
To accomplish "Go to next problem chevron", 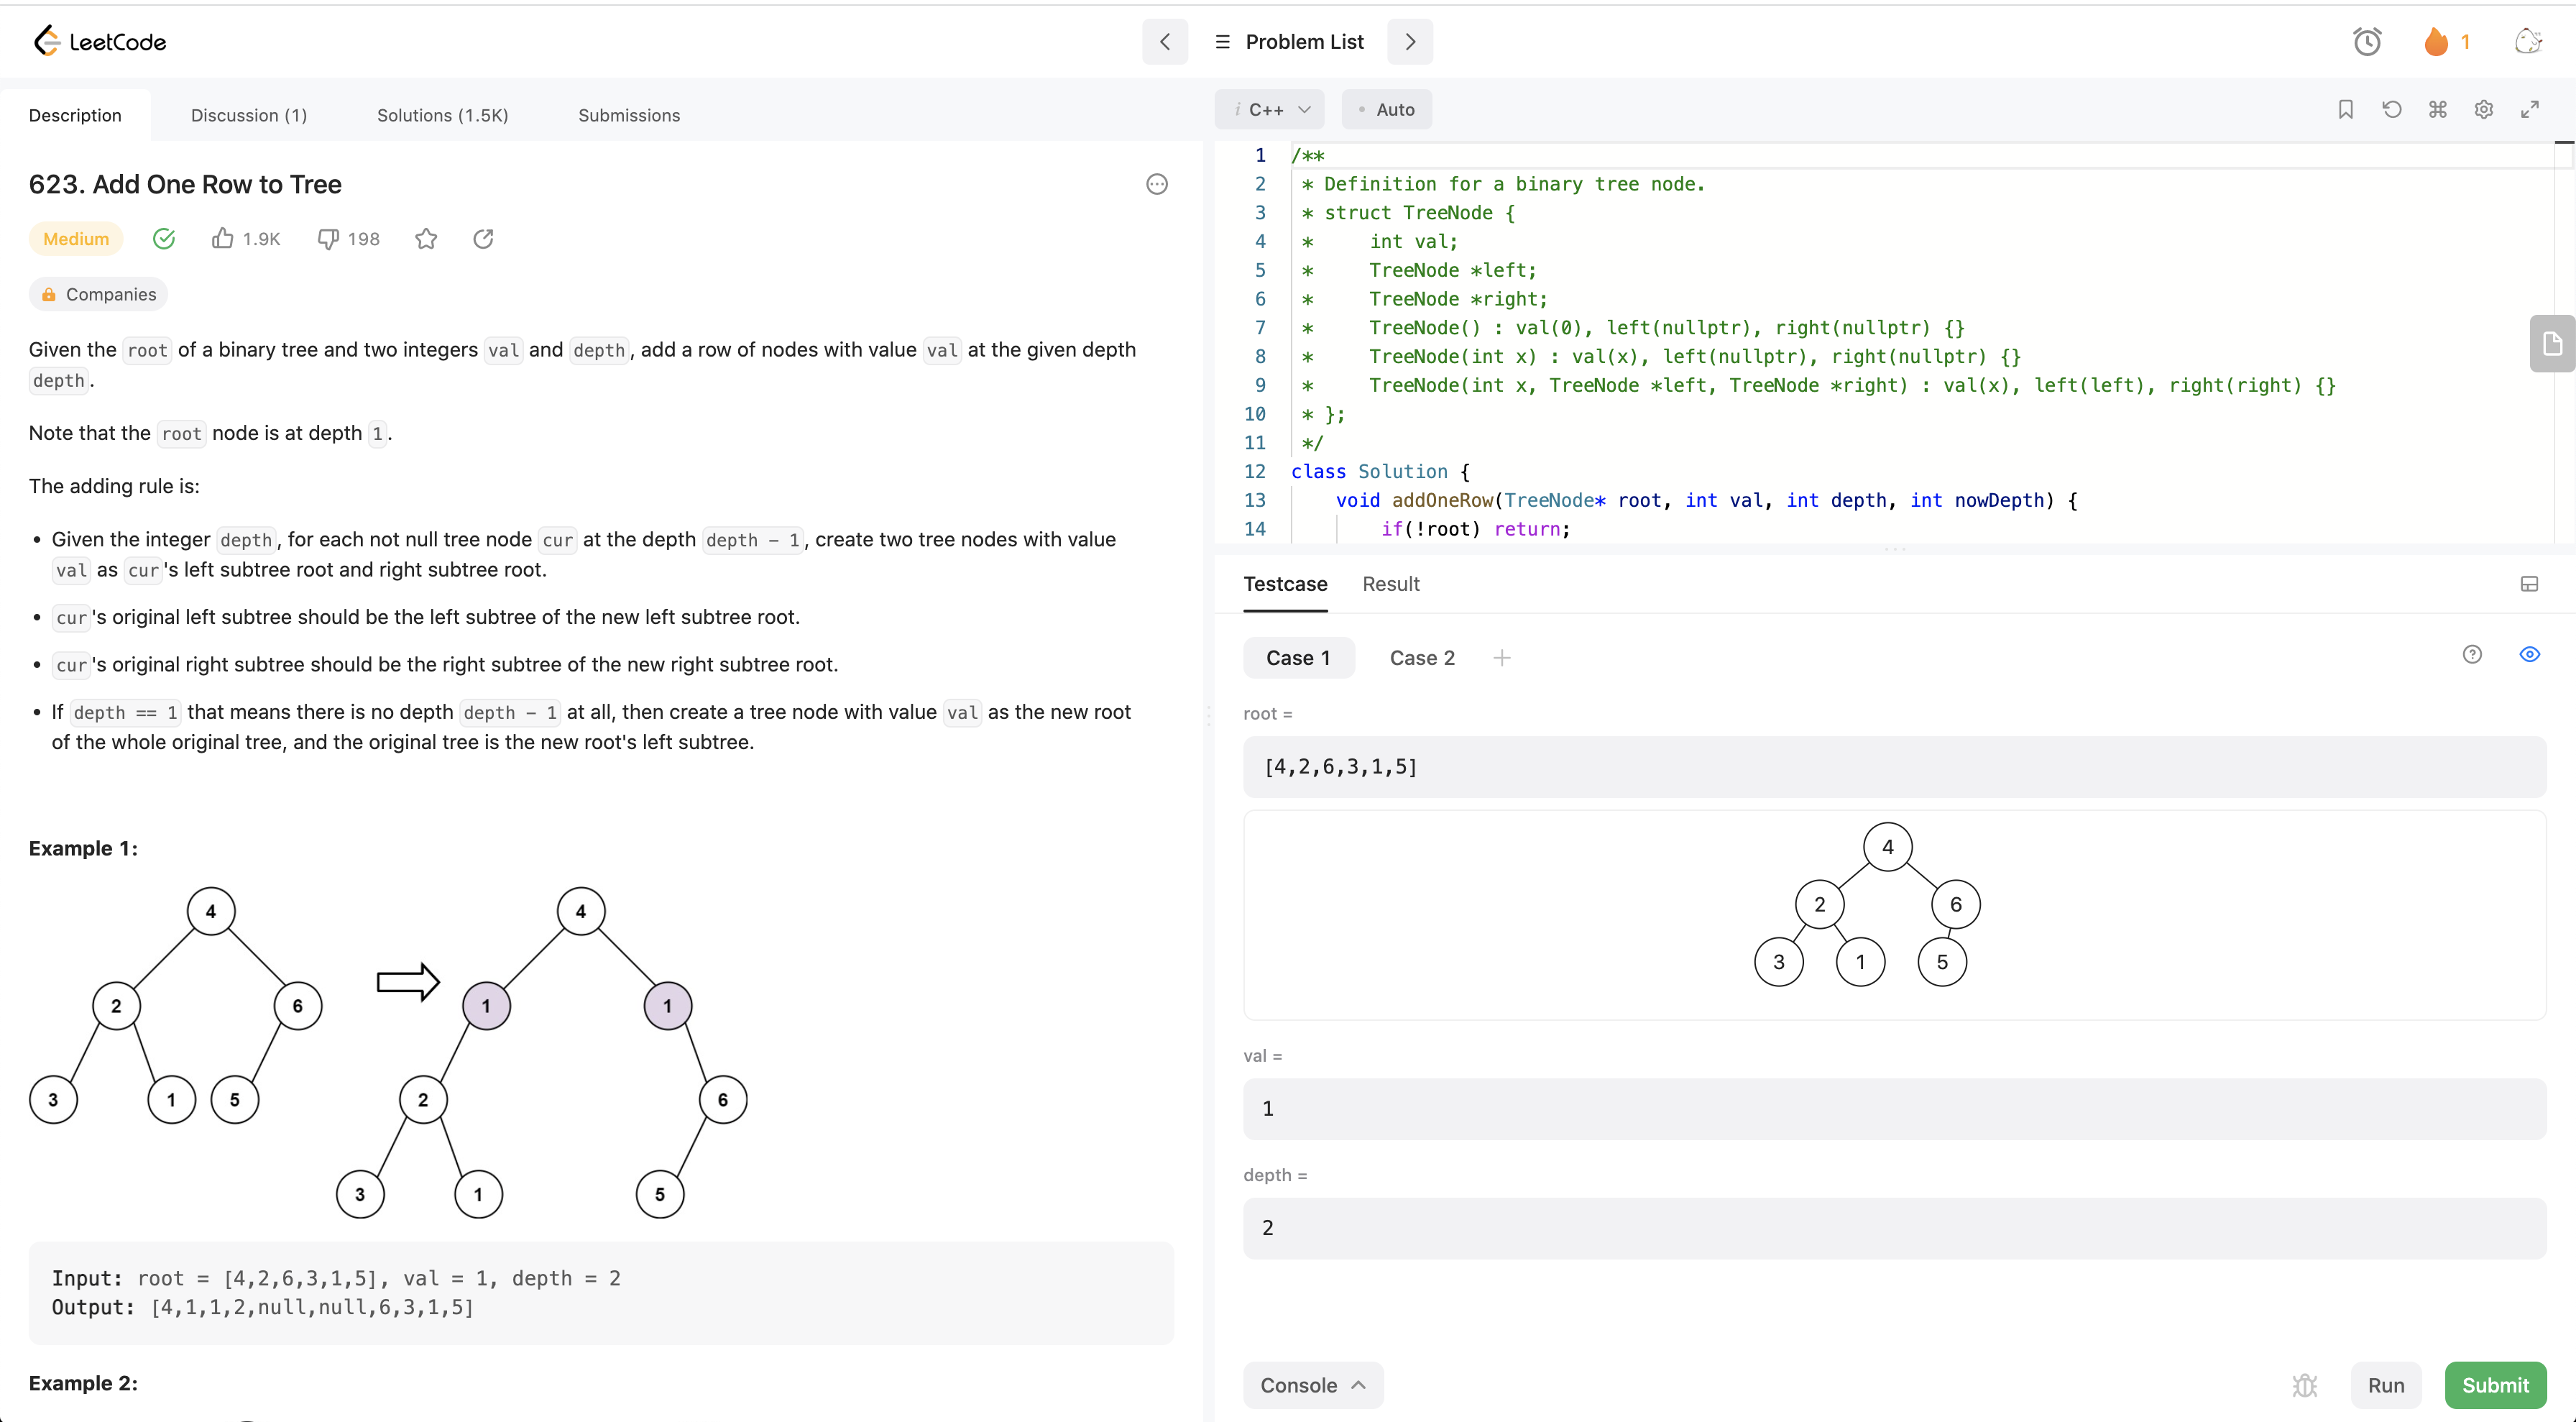I will click(x=1410, y=42).
